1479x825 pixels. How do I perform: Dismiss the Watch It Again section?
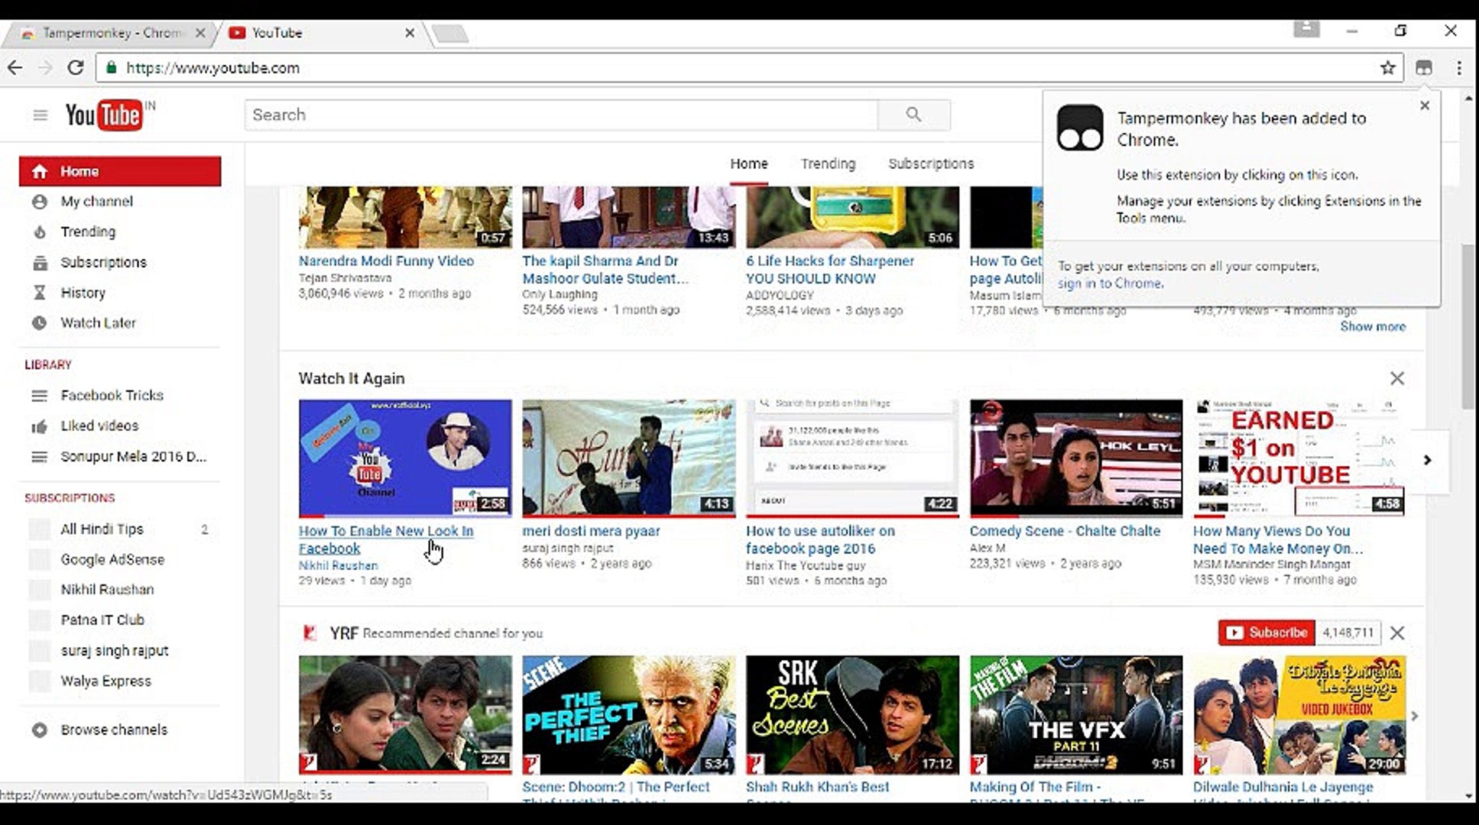(1397, 378)
